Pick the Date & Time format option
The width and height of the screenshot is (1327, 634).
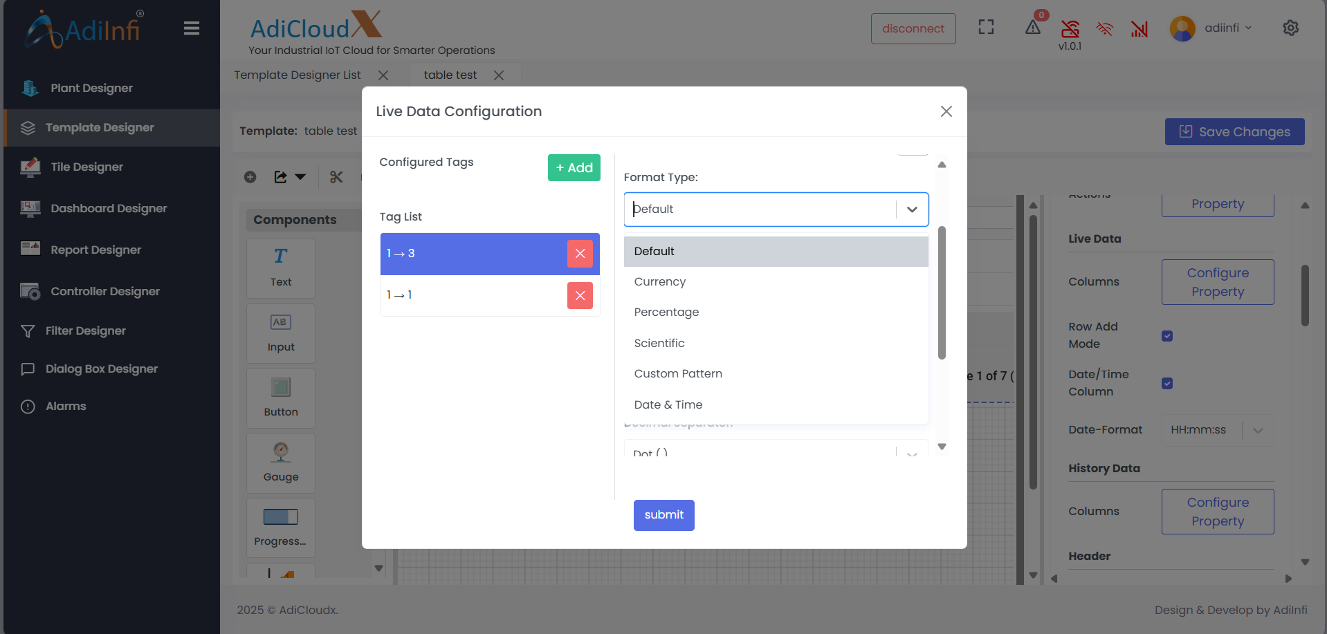tap(668, 404)
